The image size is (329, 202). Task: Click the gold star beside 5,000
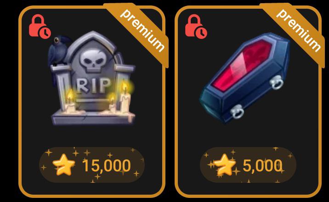(225, 164)
